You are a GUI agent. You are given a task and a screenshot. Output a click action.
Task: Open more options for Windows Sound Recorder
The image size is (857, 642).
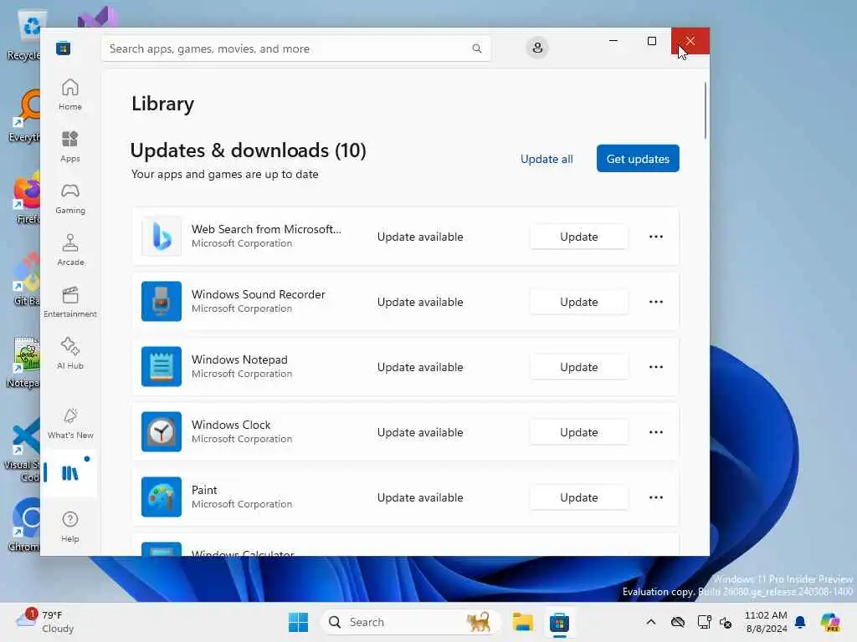coord(656,301)
